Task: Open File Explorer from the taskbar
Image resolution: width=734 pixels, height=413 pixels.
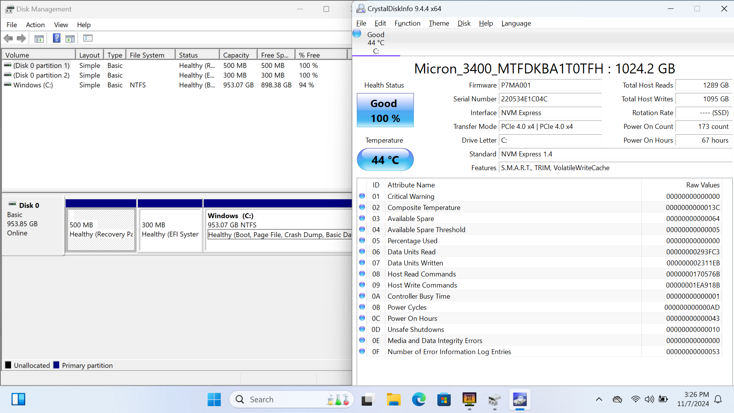Action: 393,400
